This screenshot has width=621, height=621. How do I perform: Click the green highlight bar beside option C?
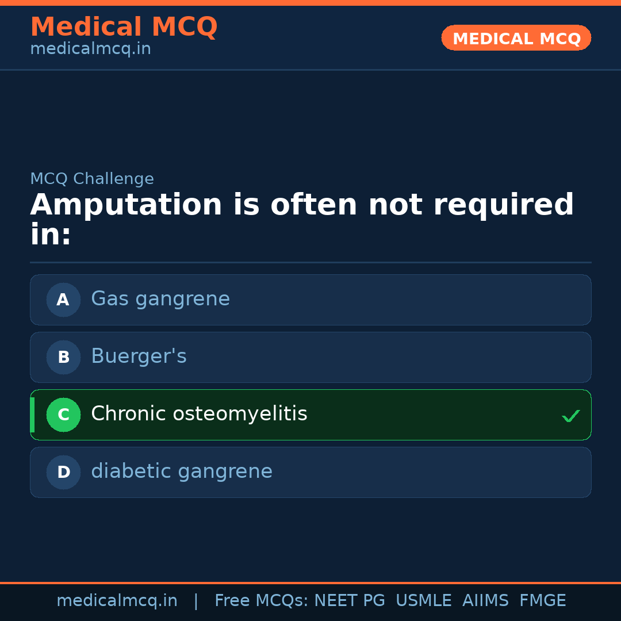32,415
